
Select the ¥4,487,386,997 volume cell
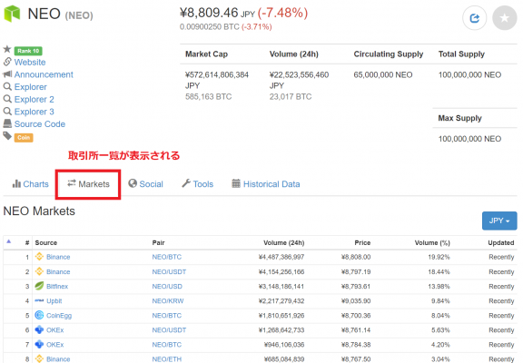pyautogui.click(x=281, y=257)
